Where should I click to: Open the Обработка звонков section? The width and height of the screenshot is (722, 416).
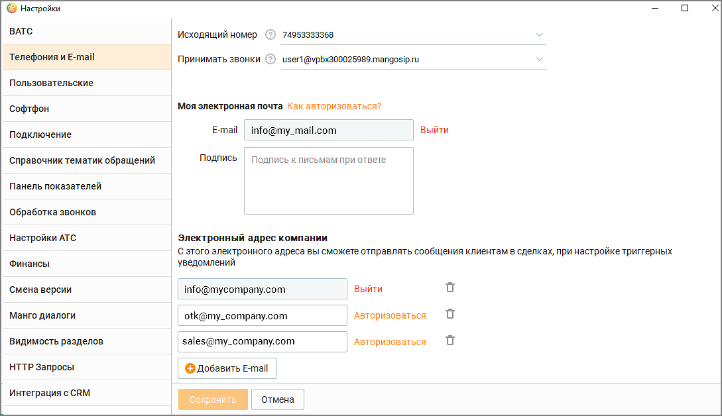tap(87, 212)
